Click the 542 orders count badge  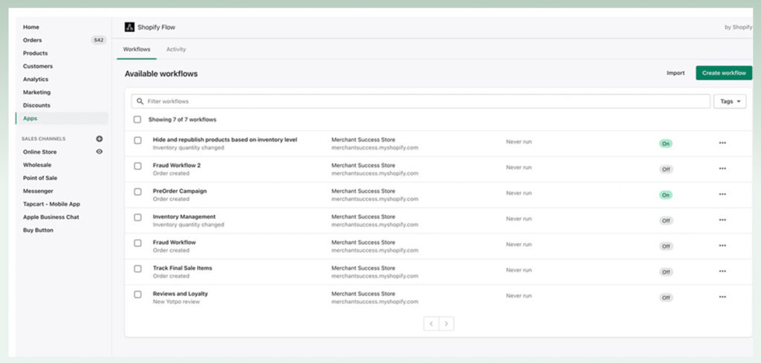[x=99, y=40]
